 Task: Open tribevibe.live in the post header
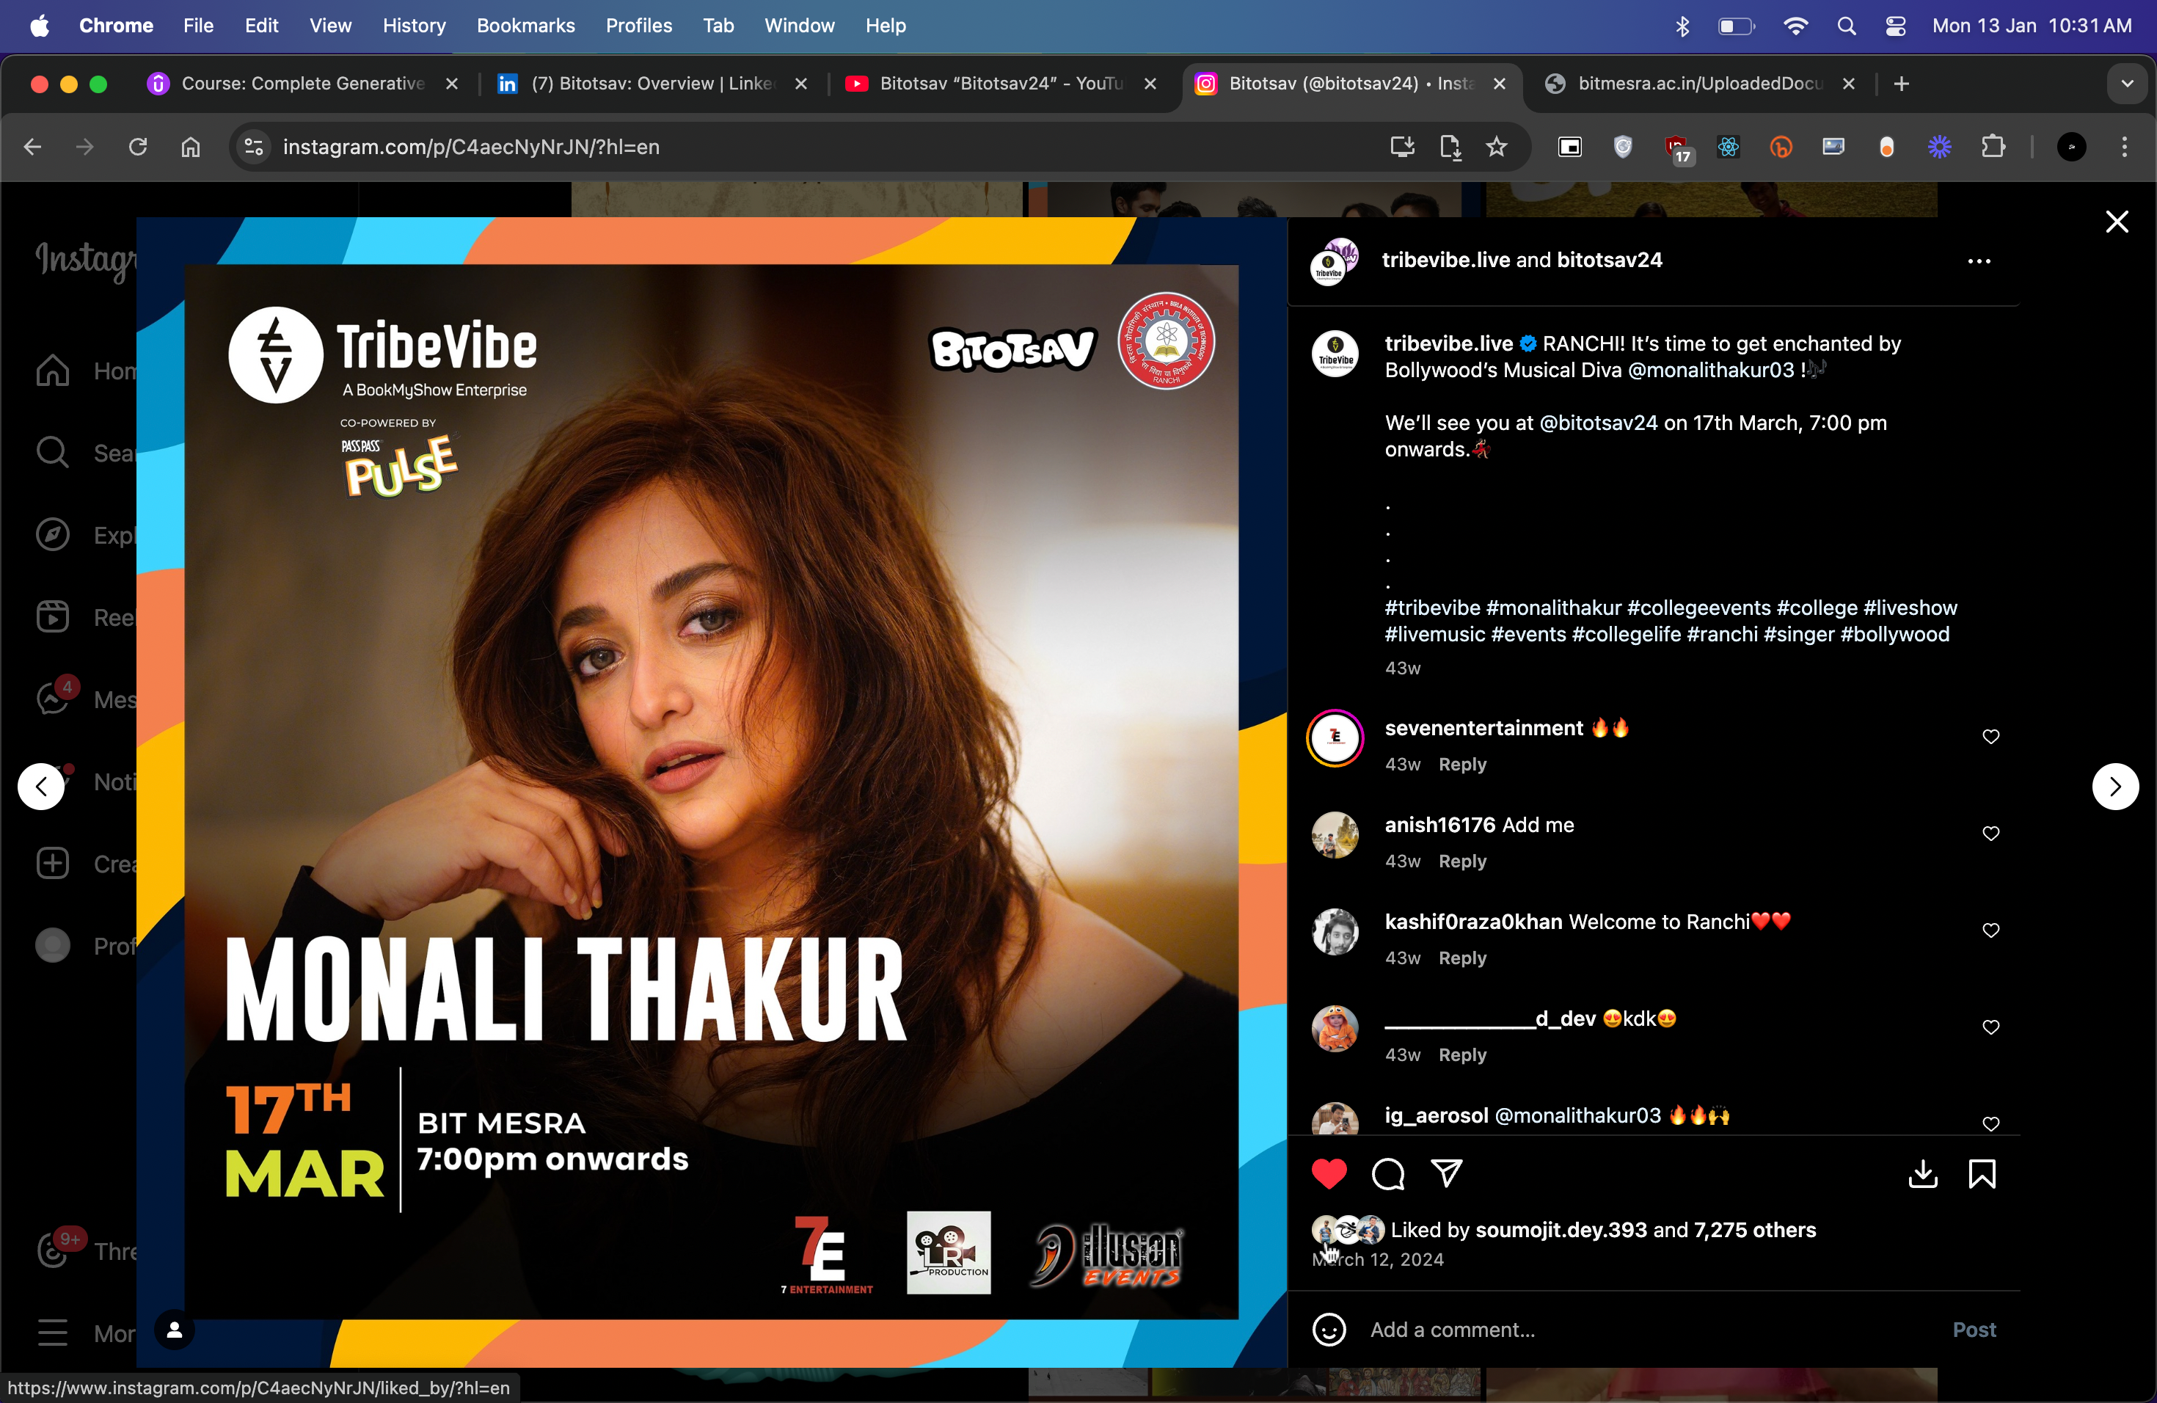coord(1445,260)
